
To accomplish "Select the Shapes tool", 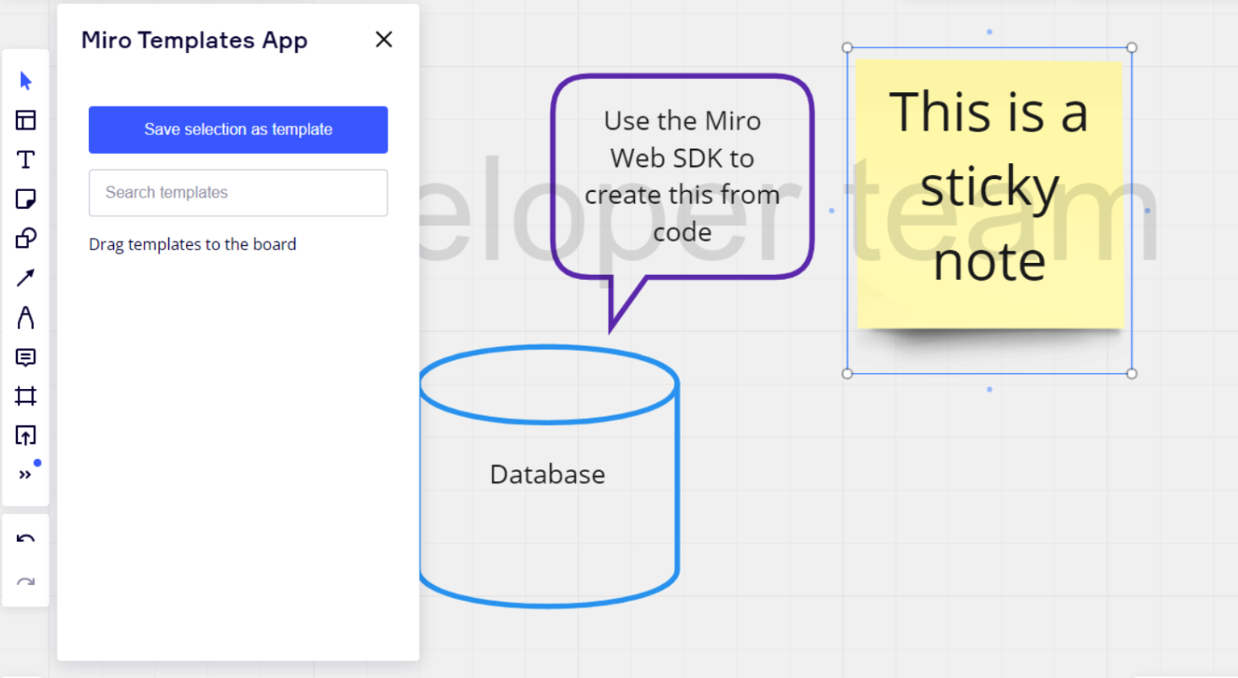I will [x=25, y=238].
